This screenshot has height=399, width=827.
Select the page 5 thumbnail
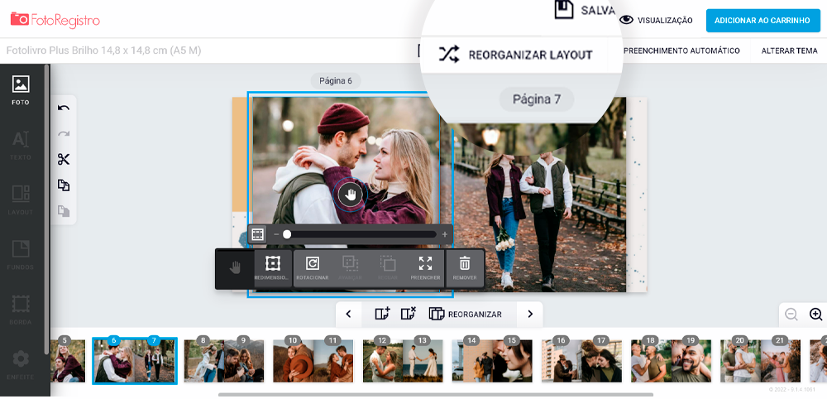click(x=68, y=361)
